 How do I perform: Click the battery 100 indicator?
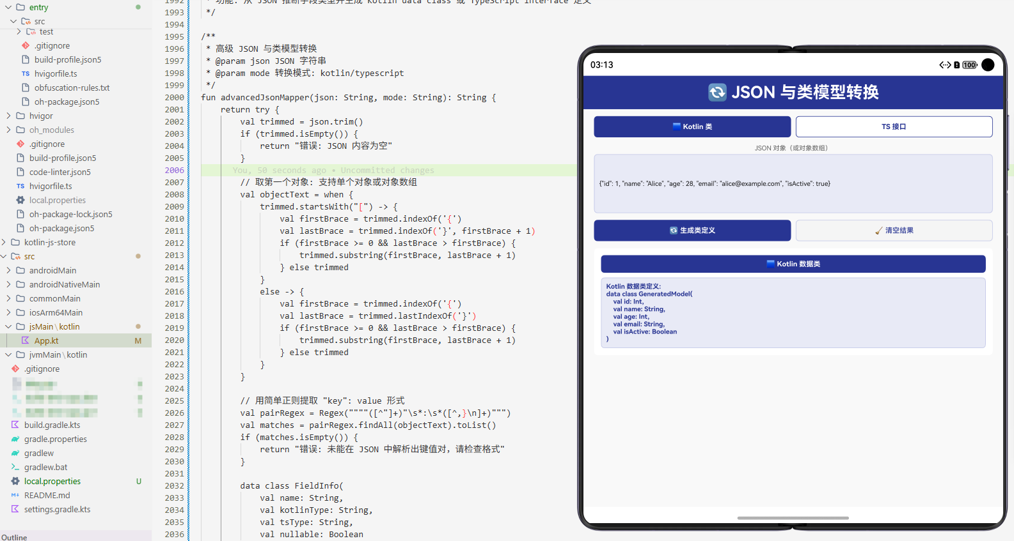click(970, 65)
